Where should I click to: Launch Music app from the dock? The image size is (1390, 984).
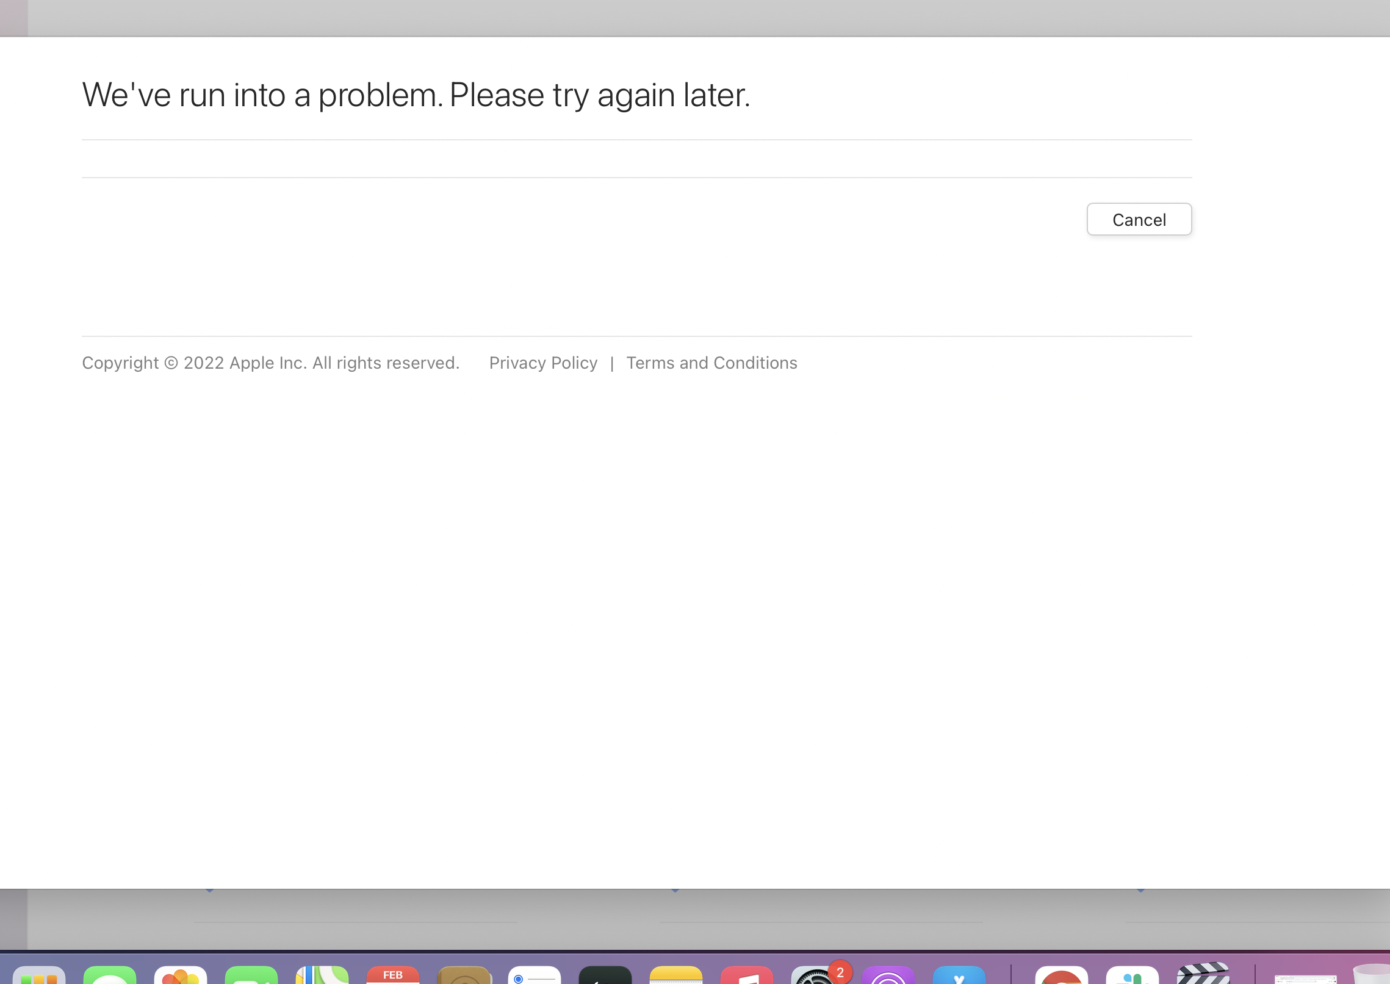point(747,975)
